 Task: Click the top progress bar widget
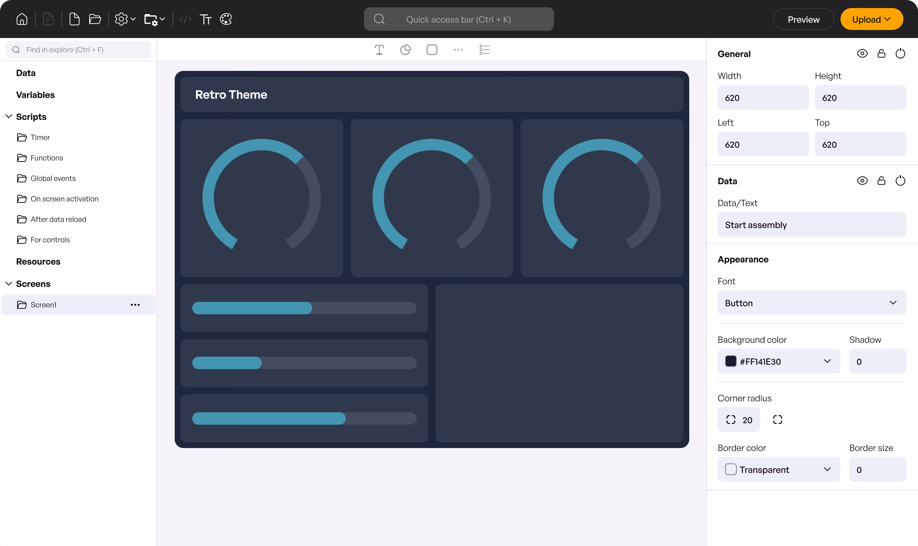point(304,308)
